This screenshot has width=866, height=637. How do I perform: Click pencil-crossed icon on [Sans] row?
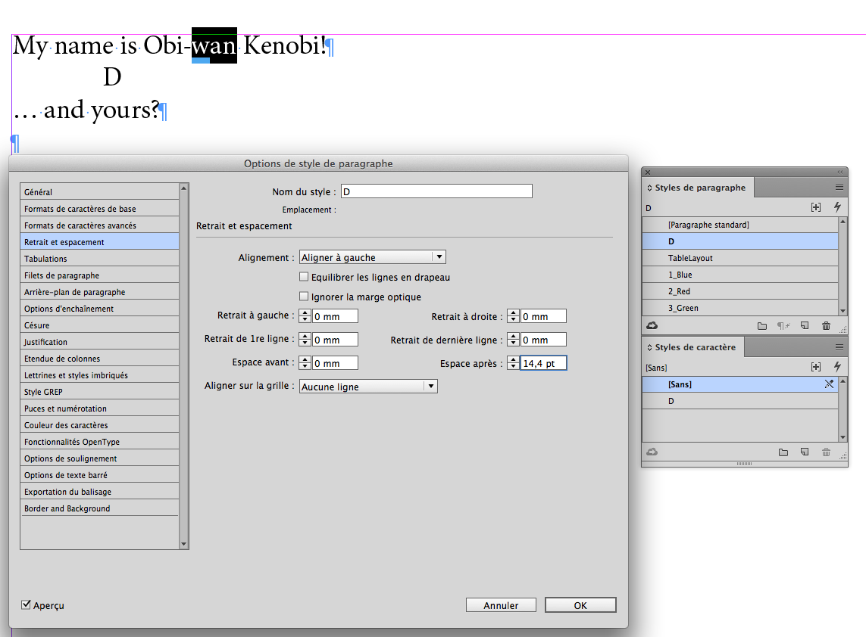829,384
